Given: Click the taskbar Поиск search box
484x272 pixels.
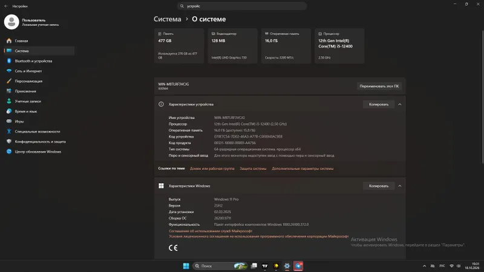Looking at the screenshot, I should [x=220, y=266].
